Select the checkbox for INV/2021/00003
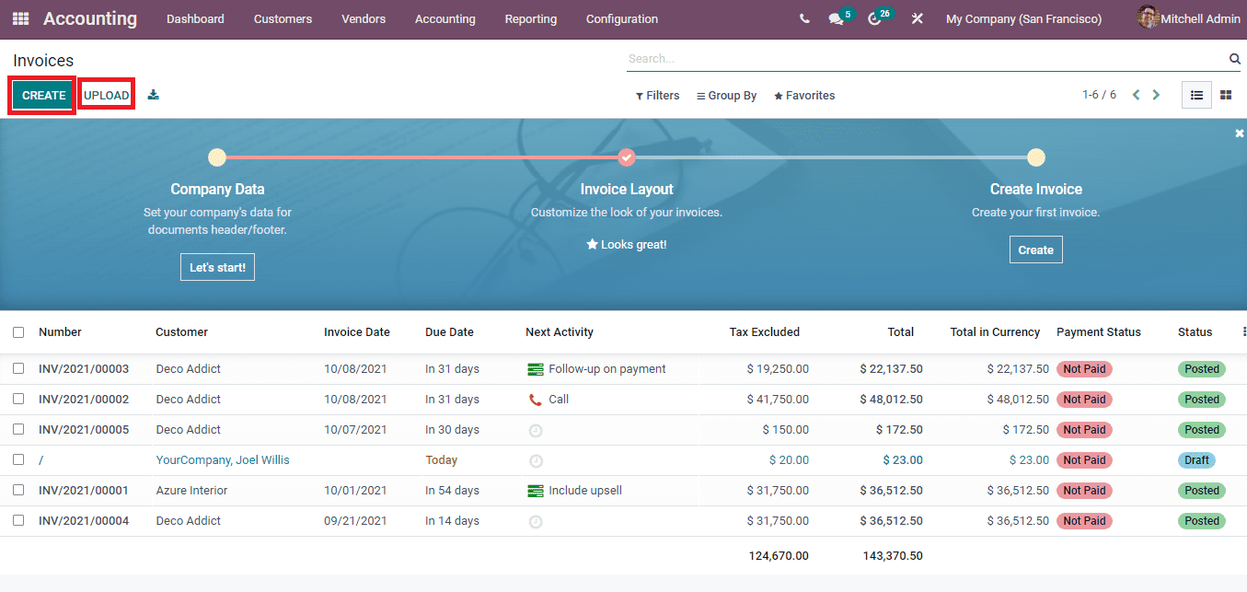This screenshot has width=1247, height=592. [18, 368]
